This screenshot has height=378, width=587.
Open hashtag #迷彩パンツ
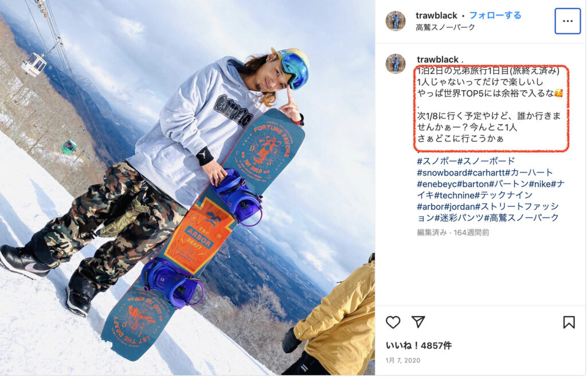[x=459, y=217]
